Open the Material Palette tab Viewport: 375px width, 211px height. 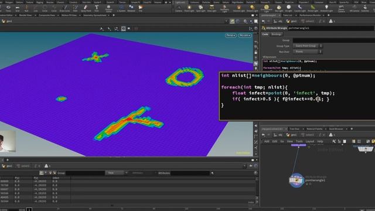tap(315, 129)
